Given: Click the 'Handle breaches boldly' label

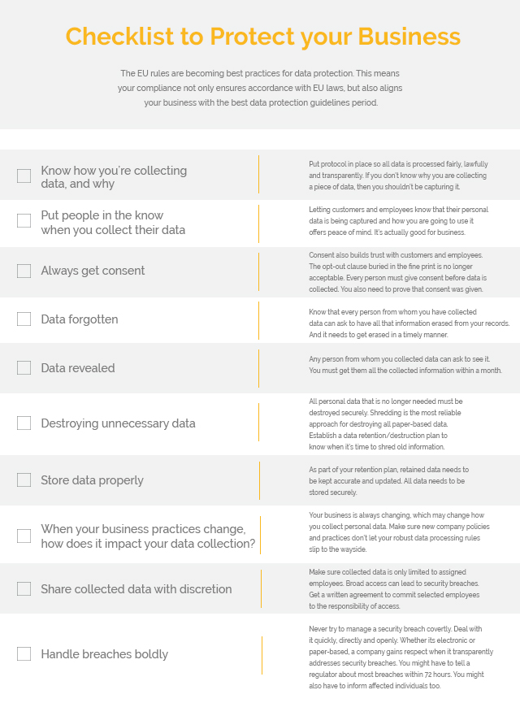Looking at the screenshot, I should pyautogui.click(x=105, y=654).
